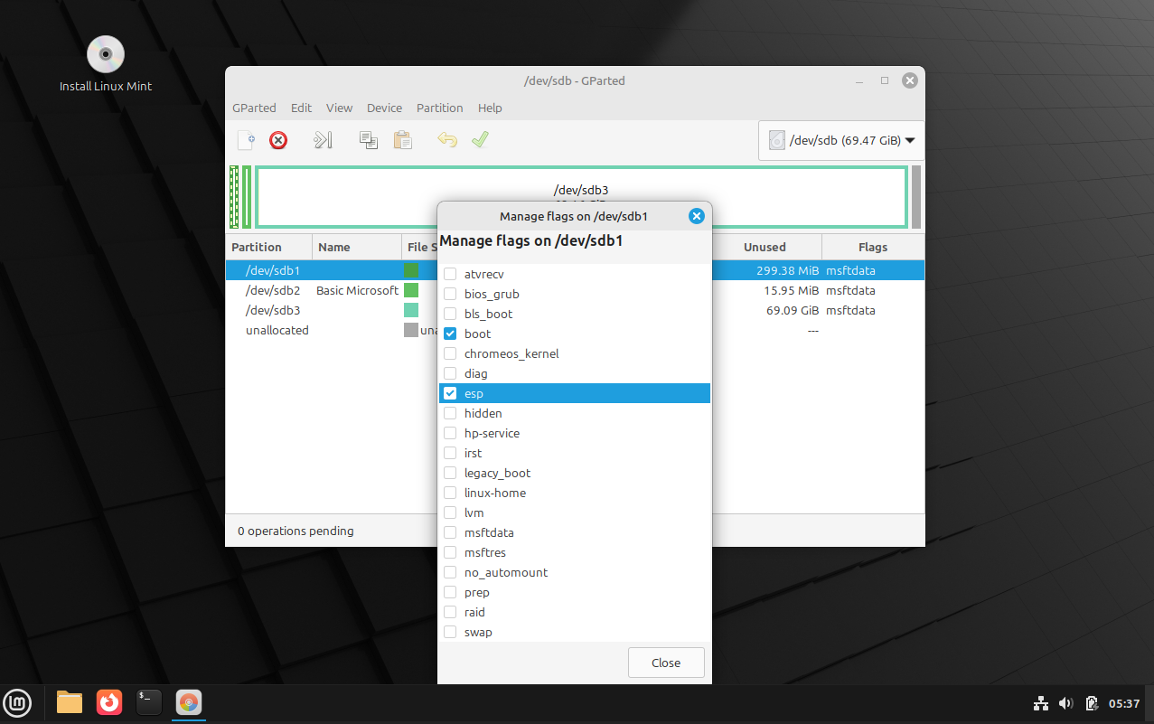Enable the prep flag checkbox
The width and height of the screenshot is (1154, 724).
[x=450, y=592]
